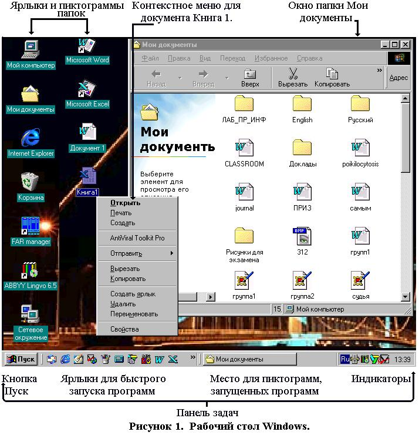The width and height of the screenshot is (419, 435).
Task: Open the Переход menu
Action: pyautogui.click(x=232, y=58)
